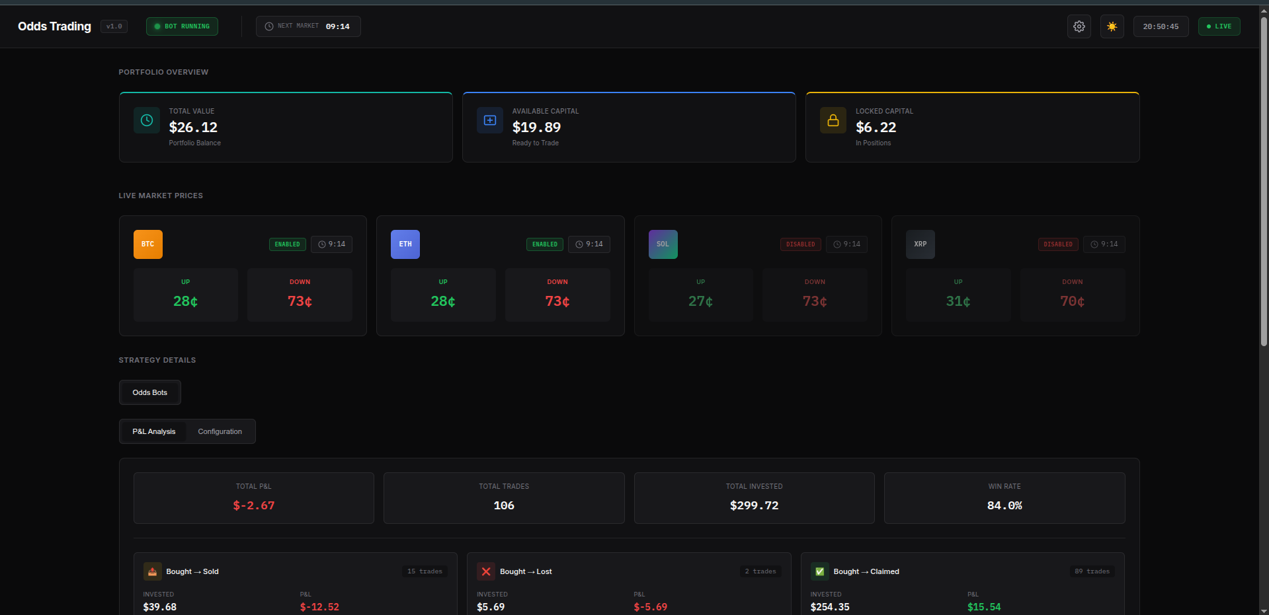Image resolution: width=1269 pixels, height=615 pixels.
Task: Enable the SOL market
Action: tap(799, 244)
